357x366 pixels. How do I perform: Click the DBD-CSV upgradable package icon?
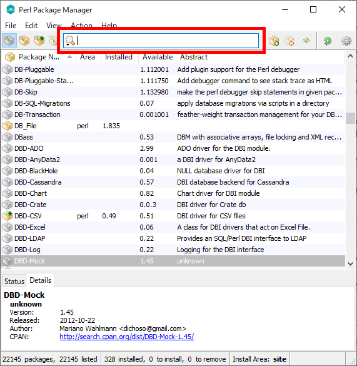pos(8,216)
